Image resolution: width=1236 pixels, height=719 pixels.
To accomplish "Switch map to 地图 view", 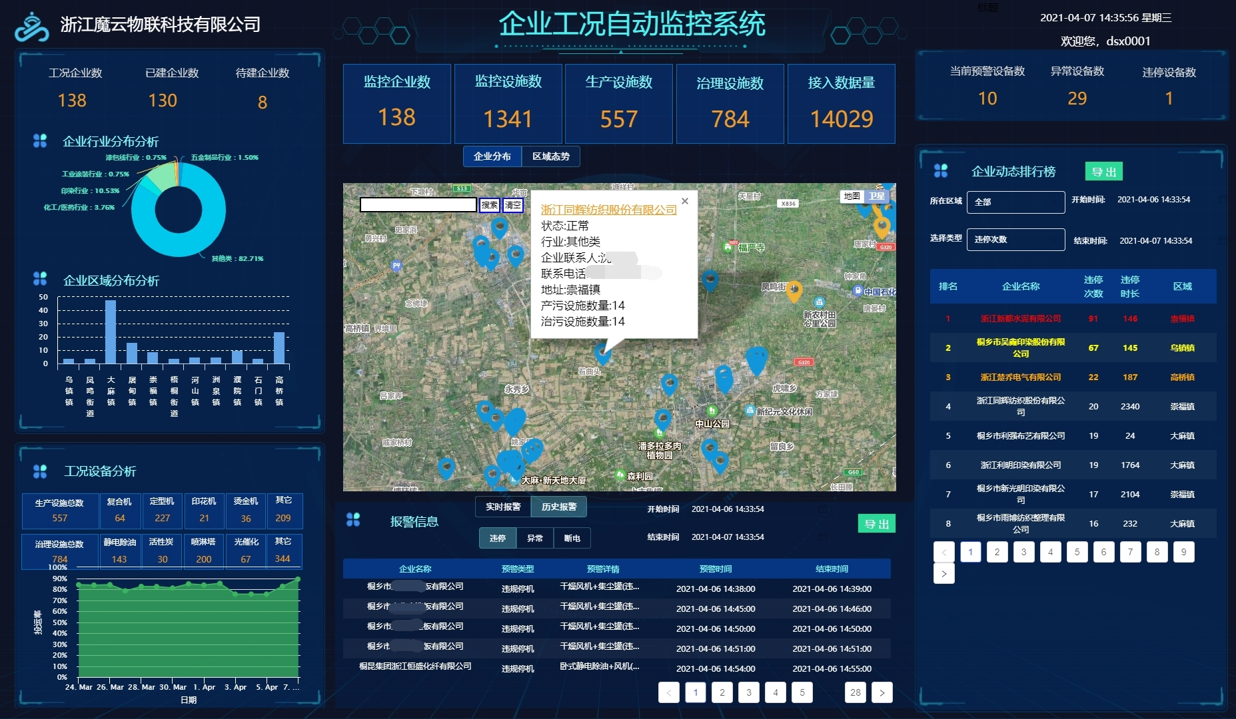I will point(852,196).
